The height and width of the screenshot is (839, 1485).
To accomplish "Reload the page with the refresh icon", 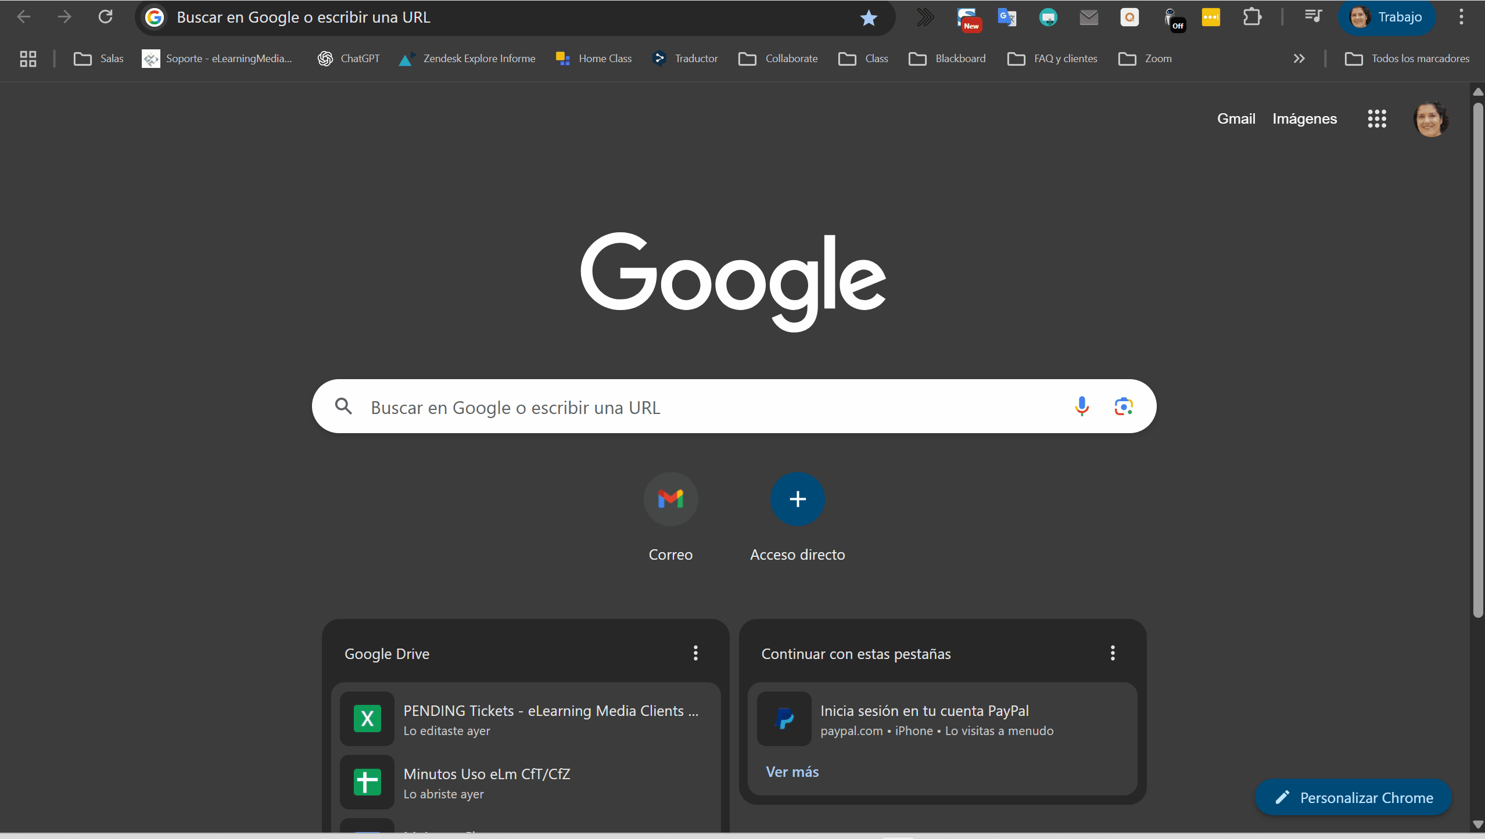I will 105,17.
